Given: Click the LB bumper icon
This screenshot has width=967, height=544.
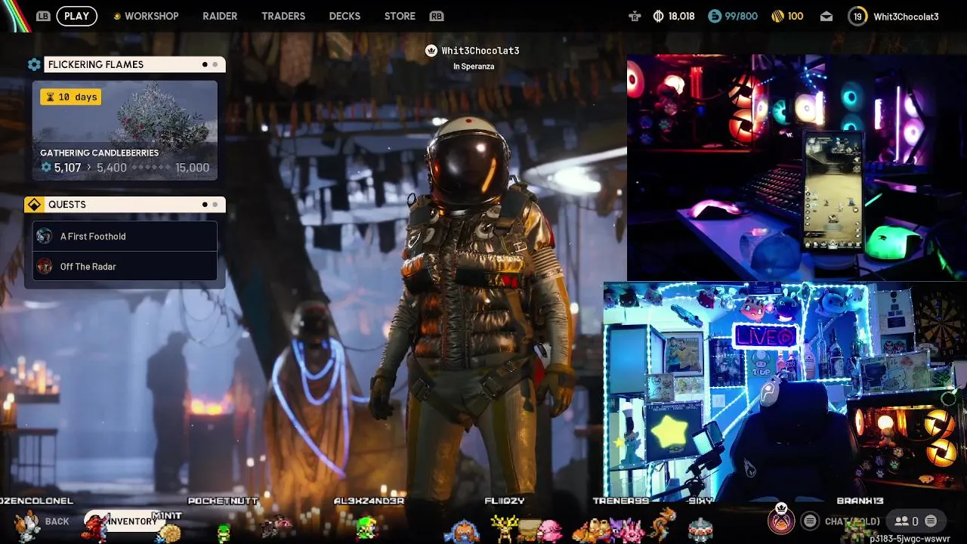Looking at the screenshot, I should click(x=44, y=16).
